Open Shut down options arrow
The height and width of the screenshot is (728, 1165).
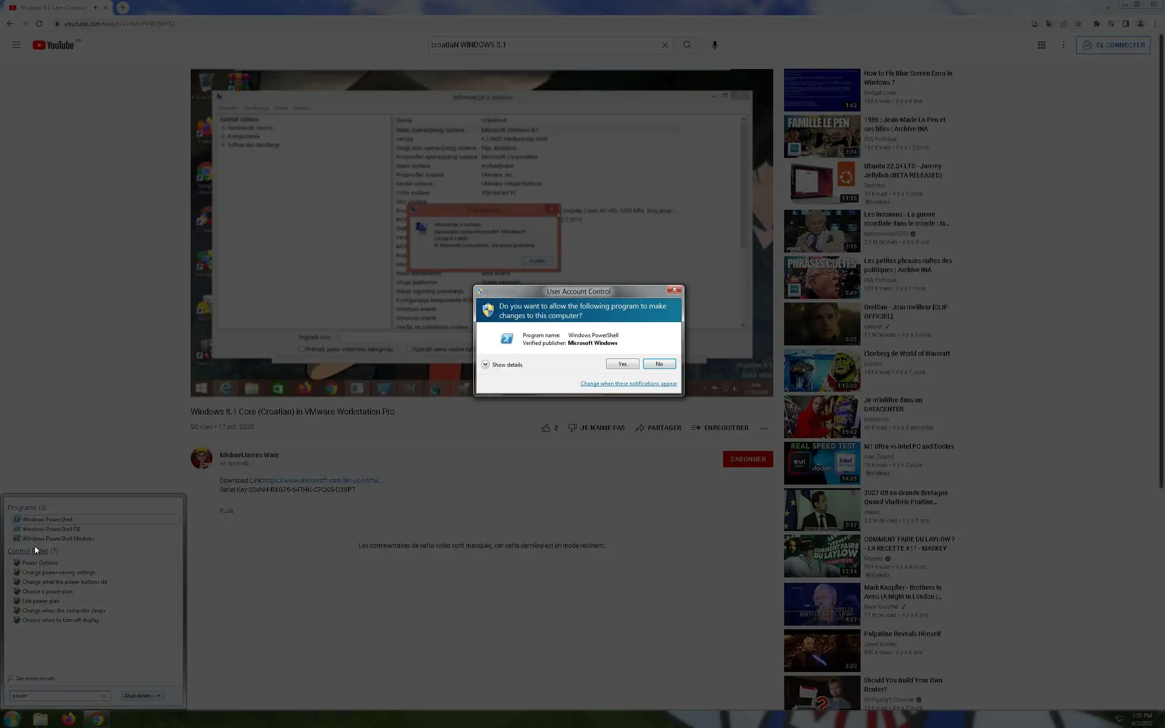pyautogui.click(x=159, y=695)
